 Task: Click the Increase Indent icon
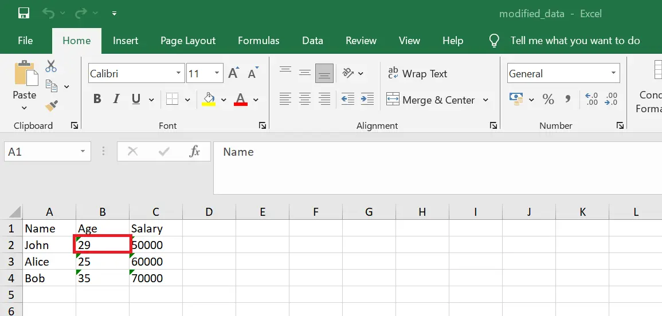click(x=367, y=100)
